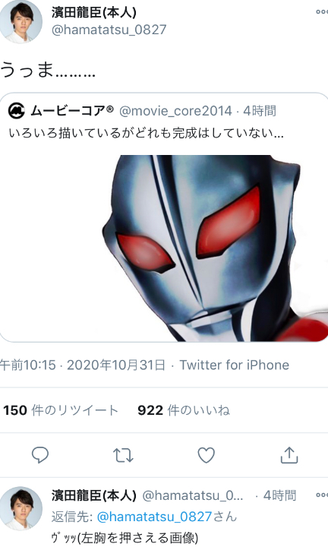Open the share upload icon
This screenshot has height=547, width=328.
point(289,454)
